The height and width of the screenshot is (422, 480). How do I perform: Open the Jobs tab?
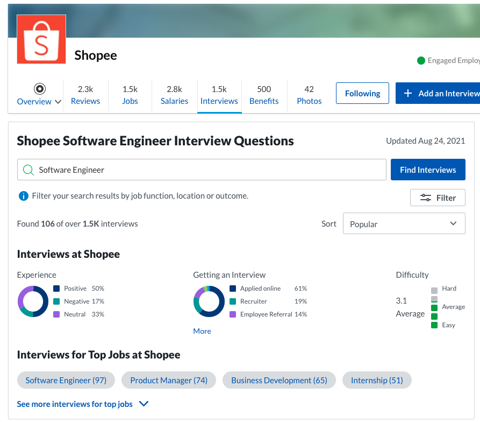pos(130,95)
